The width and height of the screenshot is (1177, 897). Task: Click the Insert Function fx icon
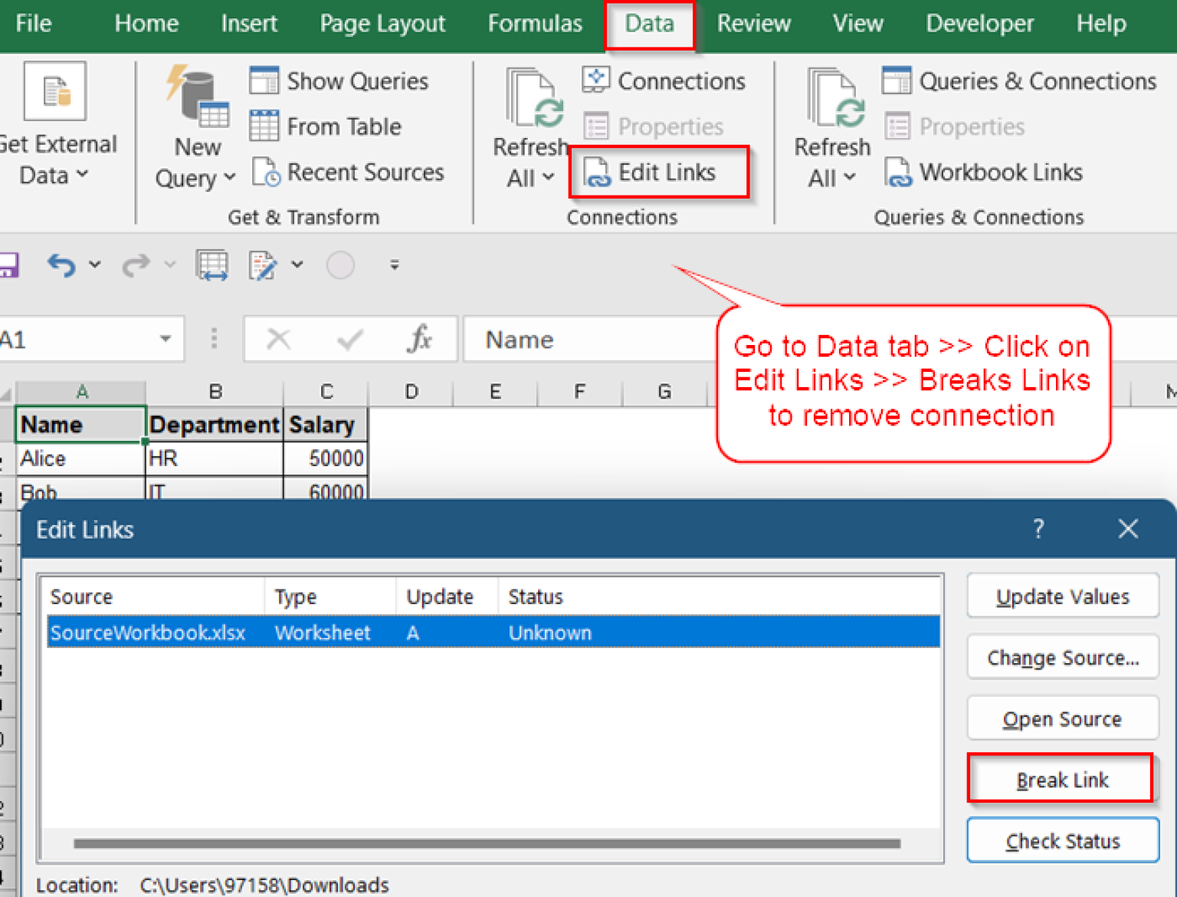(418, 339)
